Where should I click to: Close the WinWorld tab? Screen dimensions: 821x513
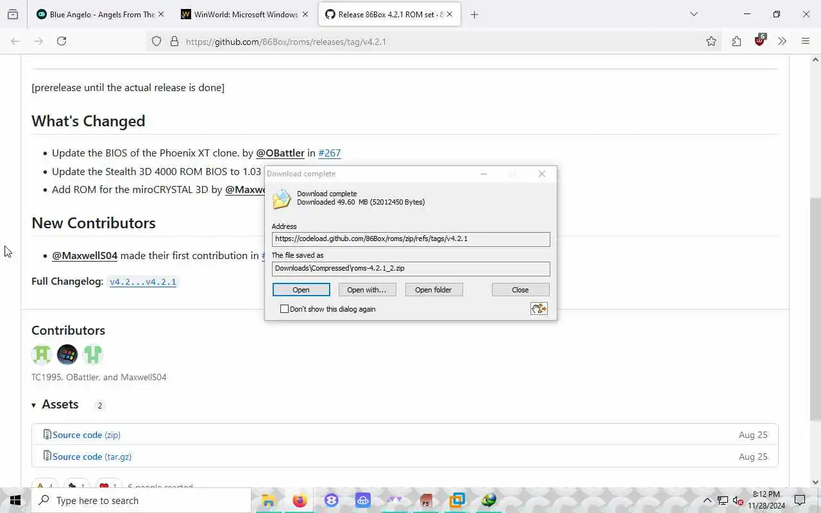pos(306,14)
